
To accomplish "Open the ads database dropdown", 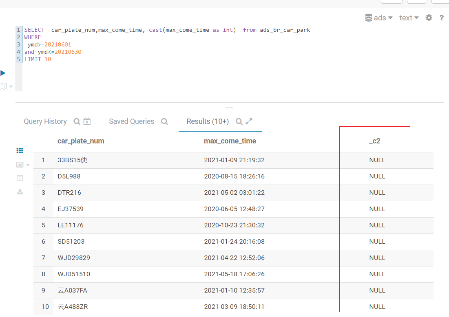I will pyautogui.click(x=378, y=18).
